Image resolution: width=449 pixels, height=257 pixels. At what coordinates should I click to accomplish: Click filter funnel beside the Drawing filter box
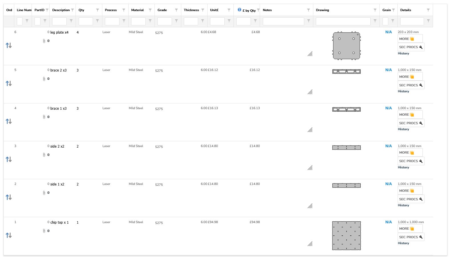[x=375, y=21]
